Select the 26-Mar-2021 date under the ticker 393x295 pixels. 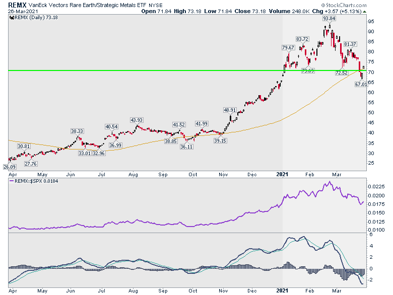tap(23, 11)
